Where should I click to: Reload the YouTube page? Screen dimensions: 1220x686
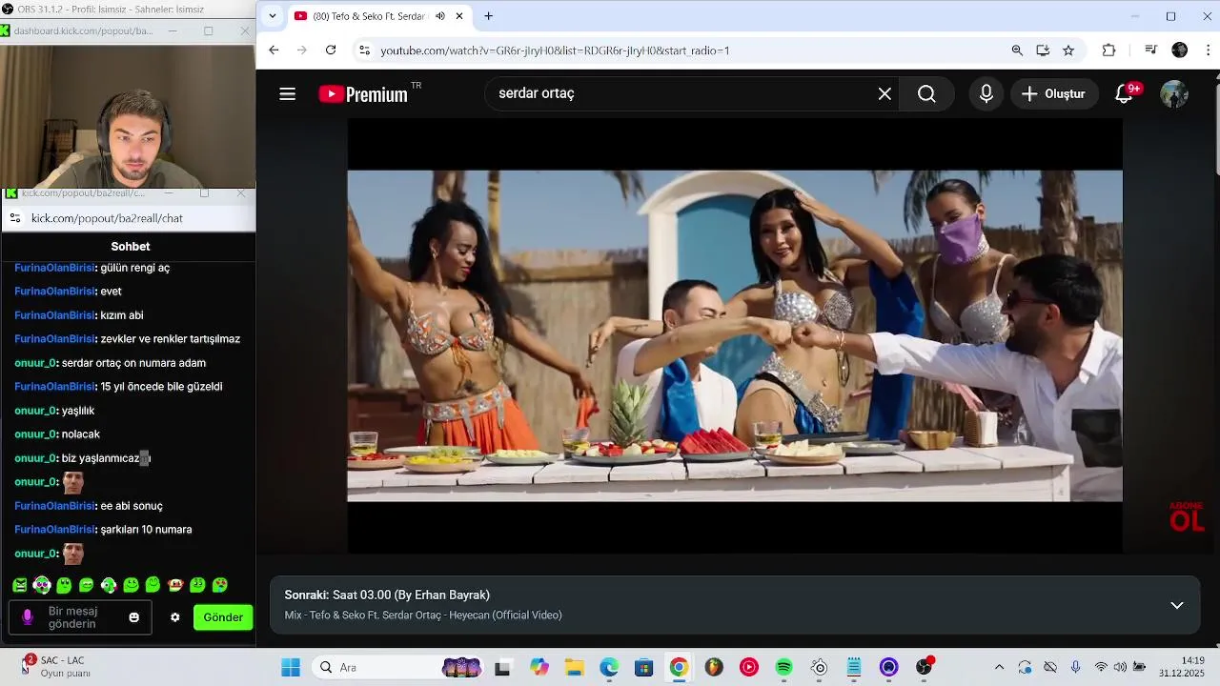pos(331,50)
